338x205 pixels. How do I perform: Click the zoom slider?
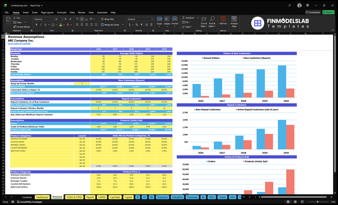tap(317, 202)
